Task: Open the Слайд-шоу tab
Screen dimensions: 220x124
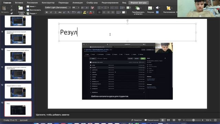Action: click(x=92, y=3)
